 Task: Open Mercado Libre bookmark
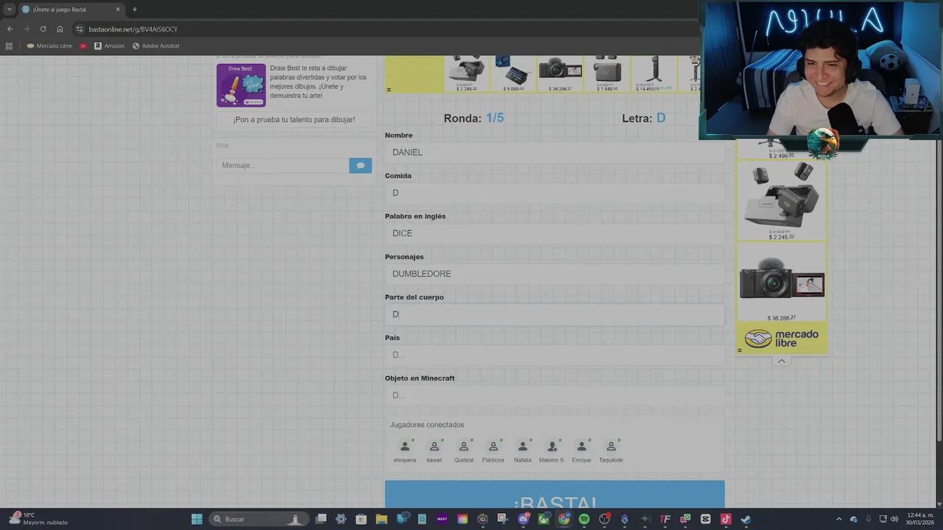(49, 46)
